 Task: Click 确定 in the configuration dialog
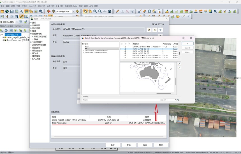[x=112, y=145]
